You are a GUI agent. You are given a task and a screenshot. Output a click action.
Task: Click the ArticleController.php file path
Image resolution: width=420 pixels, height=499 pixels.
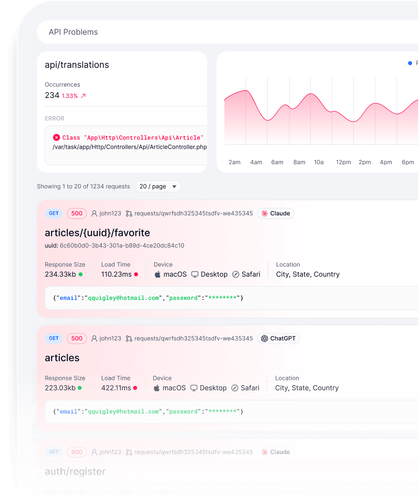130,147
